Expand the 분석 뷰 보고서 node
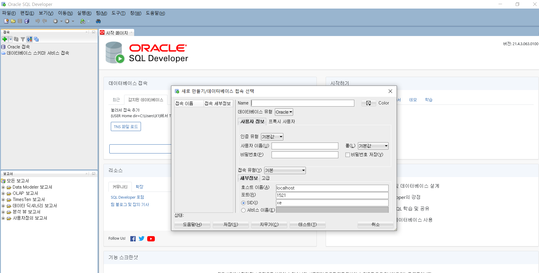This screenshot has height=273, width=539. click(x=3, y=212)
